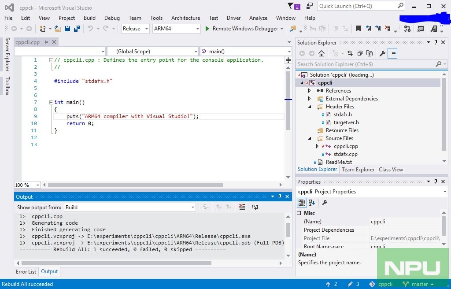Click the master branch in the status bar
The width and height of the screenshot is (451, 289).
(419, 284)
